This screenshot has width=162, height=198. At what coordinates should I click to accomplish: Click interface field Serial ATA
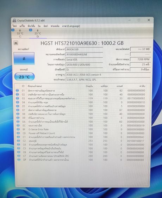tap(84, 60)
